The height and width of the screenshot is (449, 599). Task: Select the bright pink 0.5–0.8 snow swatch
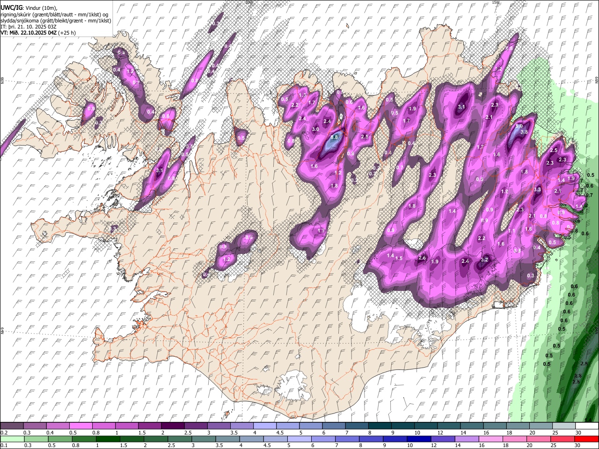[x=80, y=426]
